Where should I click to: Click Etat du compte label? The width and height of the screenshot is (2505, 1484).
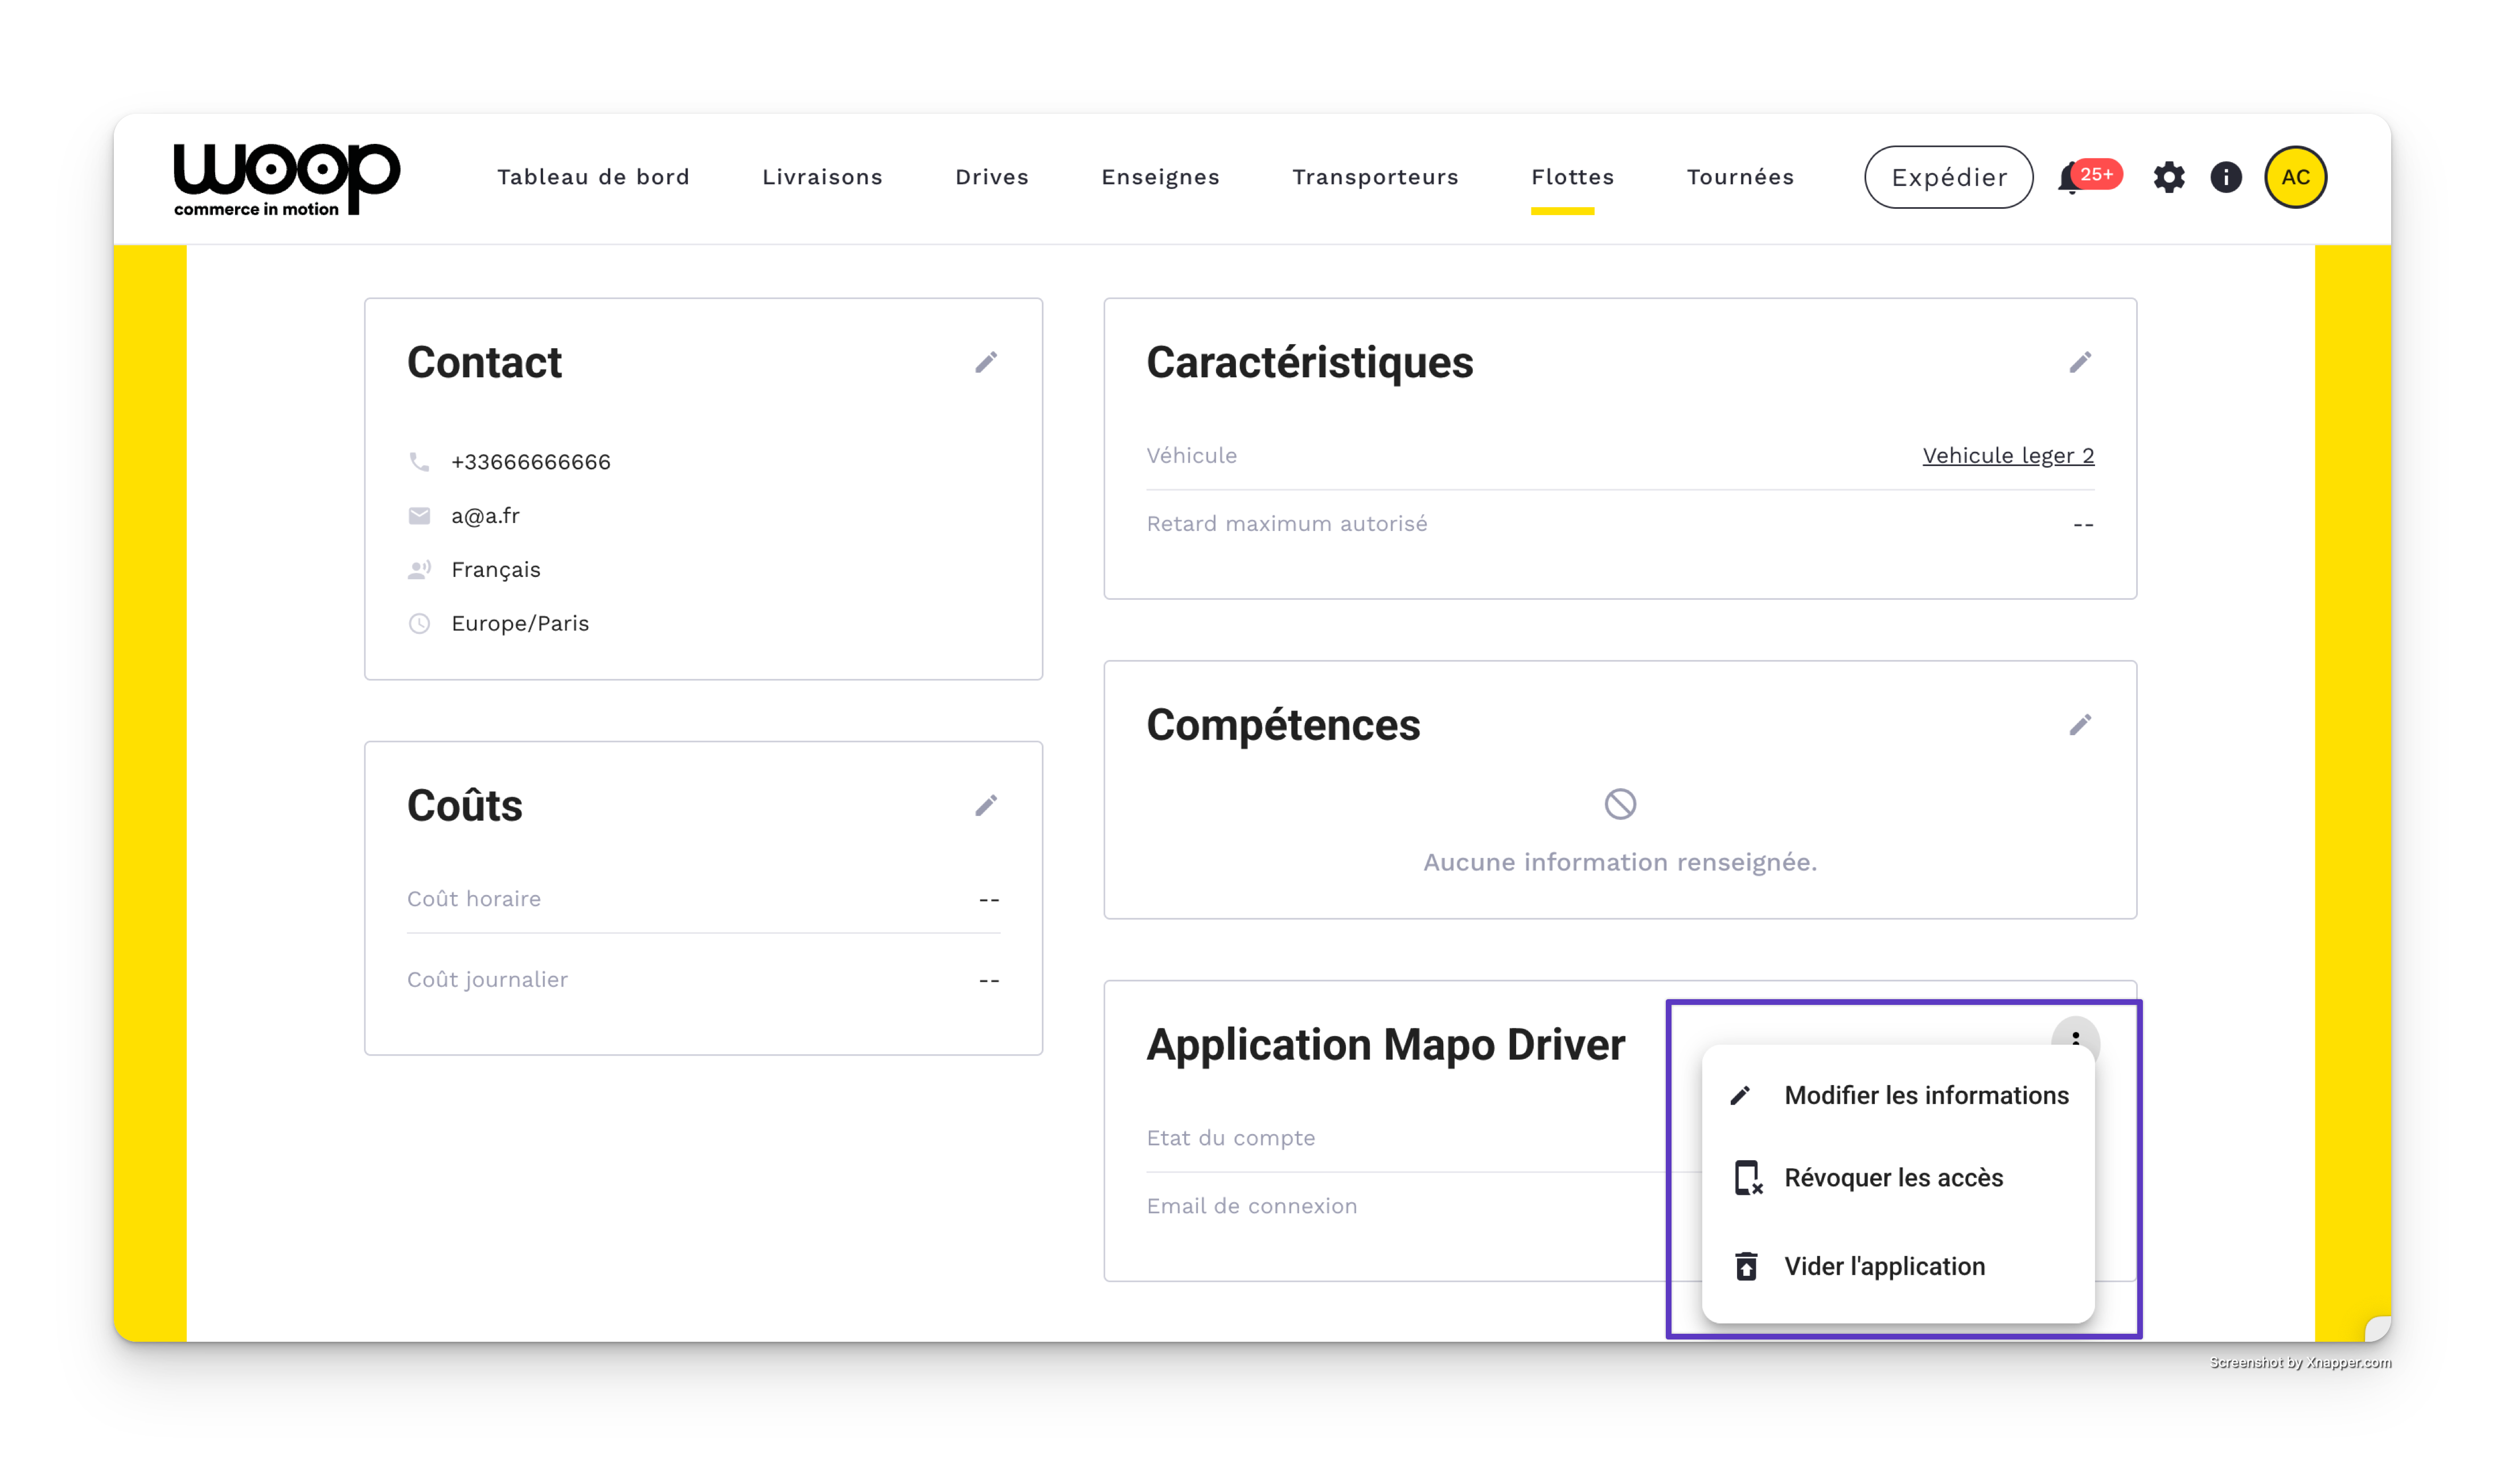tap(1230, 1138)
